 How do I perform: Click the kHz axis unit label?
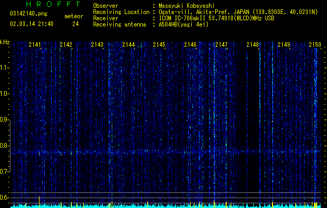5,42
